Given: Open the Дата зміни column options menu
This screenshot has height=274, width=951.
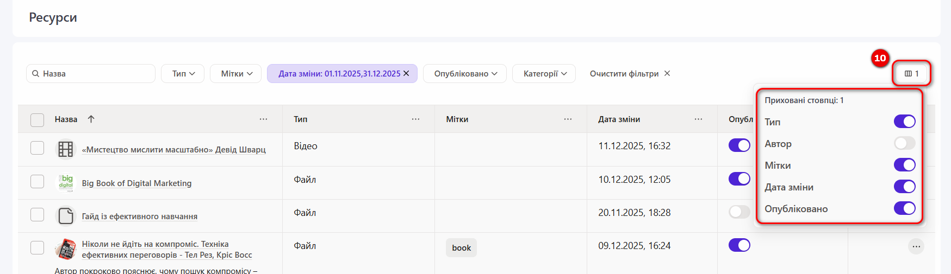Looking at the screenshot, I should pos(698,119).
